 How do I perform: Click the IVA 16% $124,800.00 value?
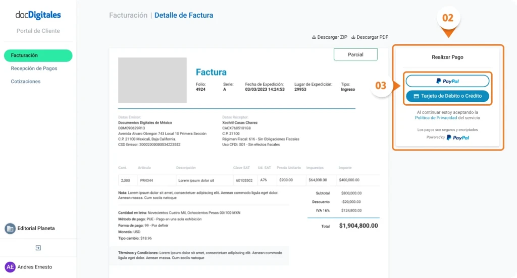pyautogui.click(x=351, y=210)
